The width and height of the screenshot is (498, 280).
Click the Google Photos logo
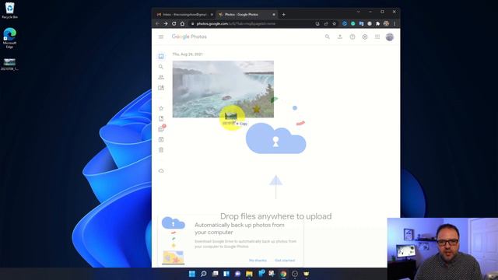pyautogui.click(x=189, y=37)
